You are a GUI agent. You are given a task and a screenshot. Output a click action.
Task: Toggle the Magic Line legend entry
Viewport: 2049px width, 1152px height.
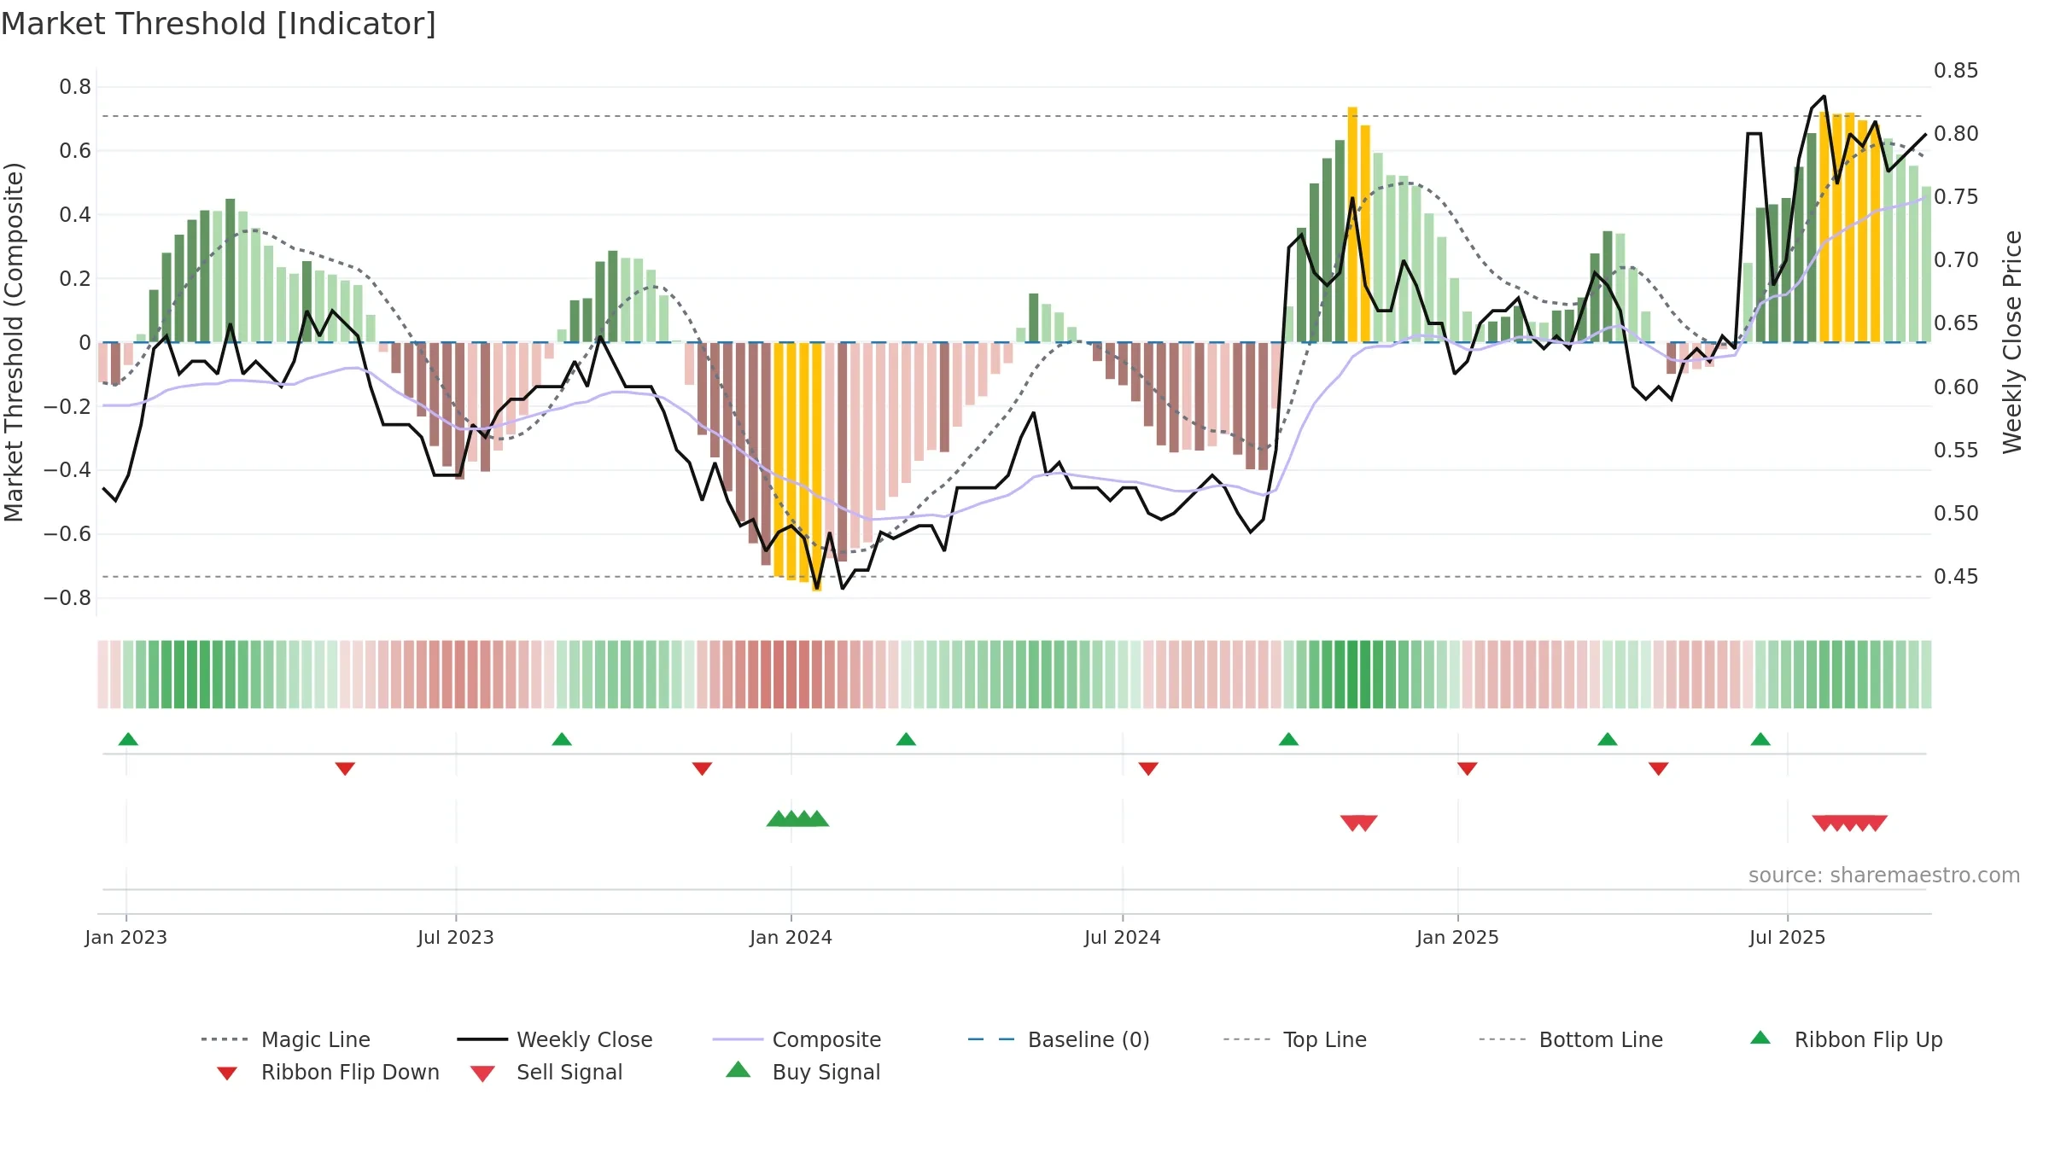pos(286,1039)
